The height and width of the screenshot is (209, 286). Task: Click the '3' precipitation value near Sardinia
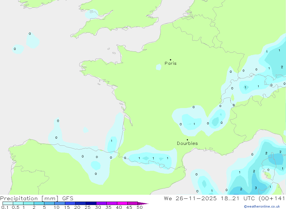(256, 188)
